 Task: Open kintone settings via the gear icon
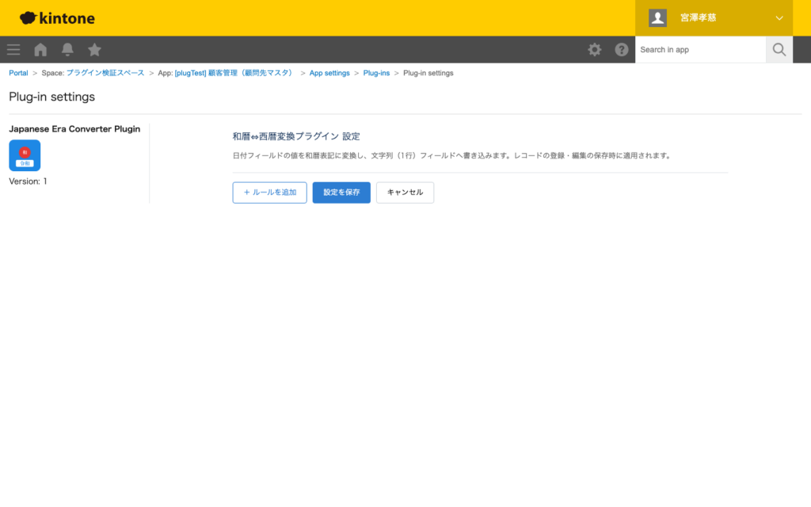coord(594,49)
